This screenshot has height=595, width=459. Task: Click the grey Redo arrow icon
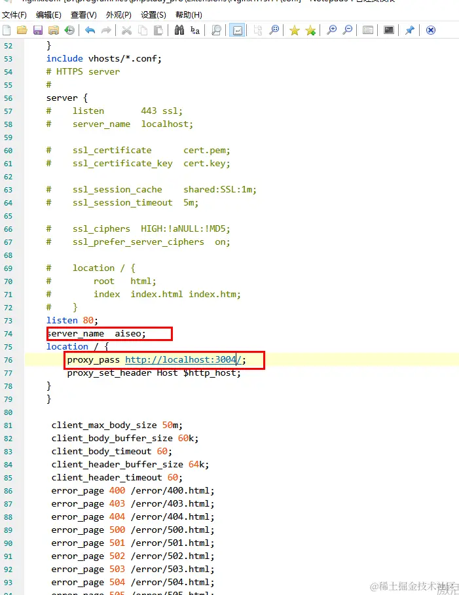click(106, 30)
